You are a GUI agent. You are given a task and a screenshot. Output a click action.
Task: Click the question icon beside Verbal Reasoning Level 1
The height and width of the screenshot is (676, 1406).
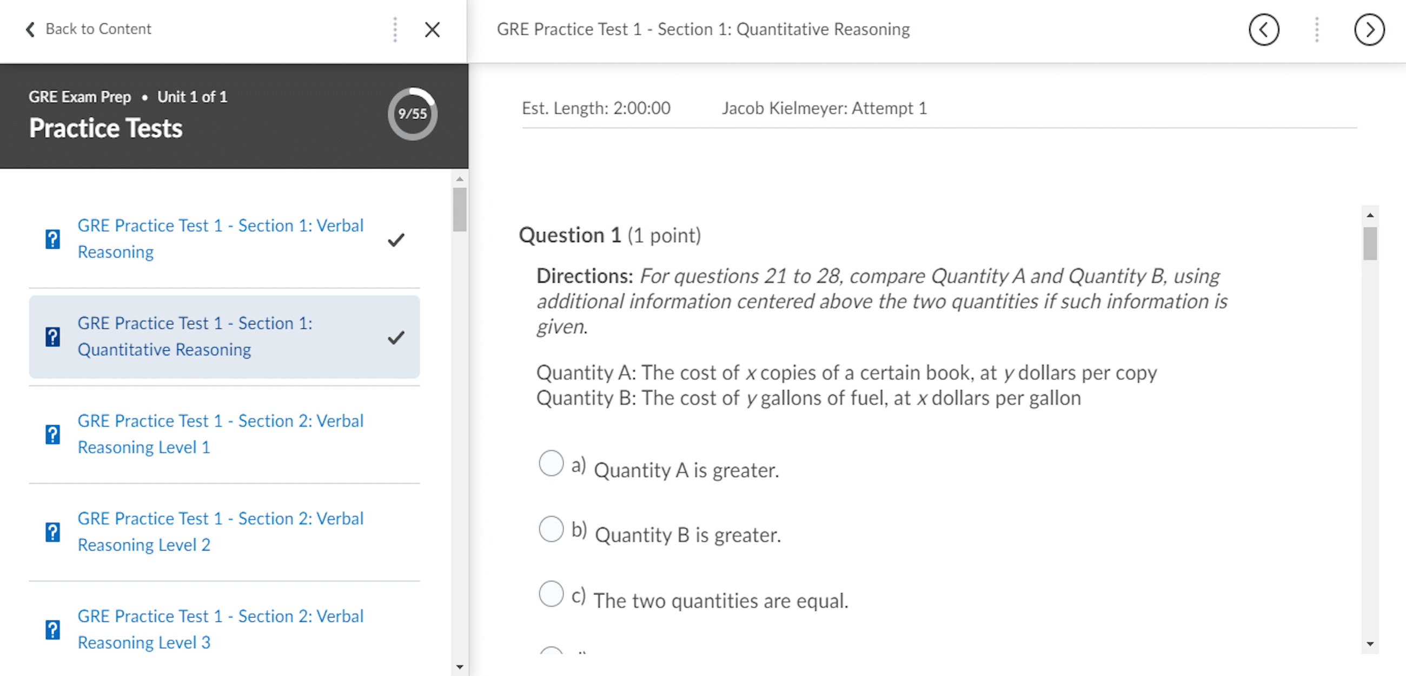(x=52, y=434)
